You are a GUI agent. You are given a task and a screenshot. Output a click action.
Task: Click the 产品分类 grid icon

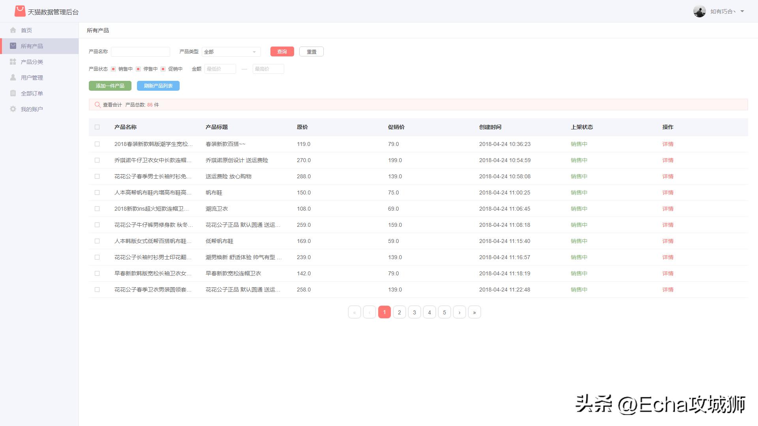tap(13, 62)
